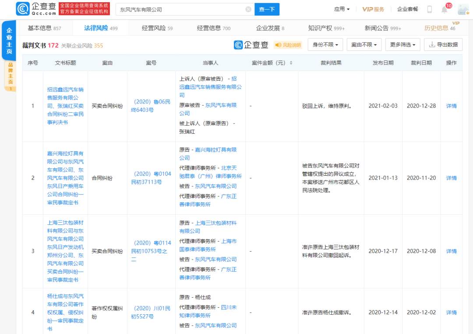Open the notification bell with 10 badge
This screenshot has height=334, width=473.
click(x=445, y=9)
